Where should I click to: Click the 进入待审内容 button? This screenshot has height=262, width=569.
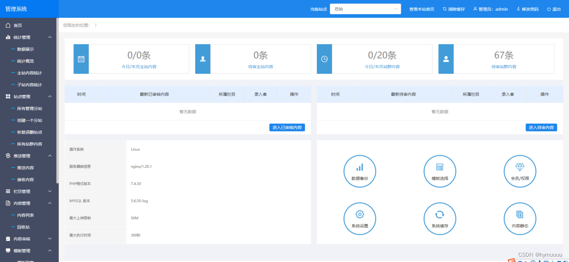pos(541,127)
